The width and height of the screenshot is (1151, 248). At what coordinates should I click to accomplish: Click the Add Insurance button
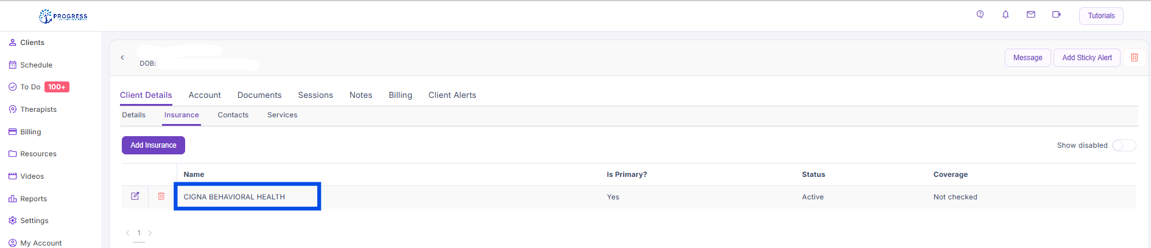pyautogui.click(x=153, y=145)
